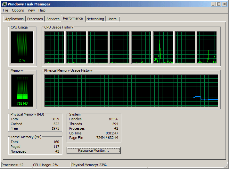Screen dimensions: 229x169
Task: Open the View menu
Action: (31, 10)
